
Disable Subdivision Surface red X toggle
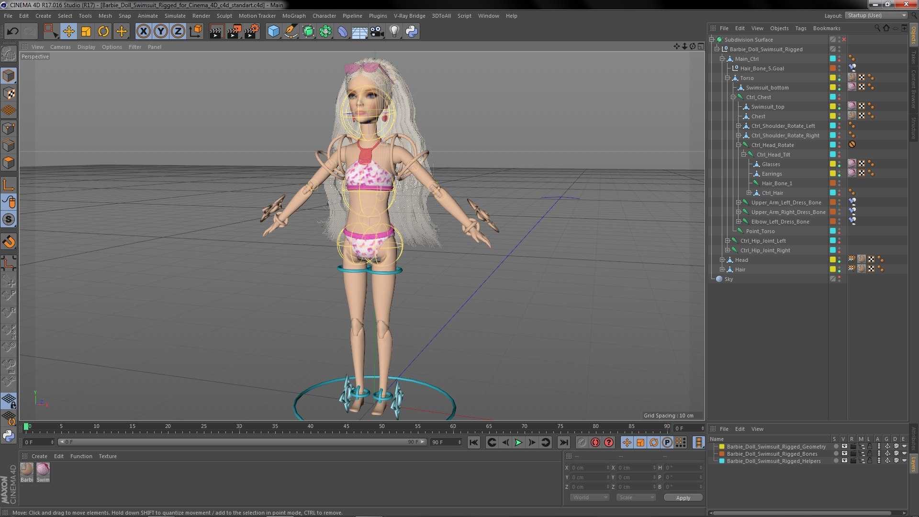(x=844, y=40)
